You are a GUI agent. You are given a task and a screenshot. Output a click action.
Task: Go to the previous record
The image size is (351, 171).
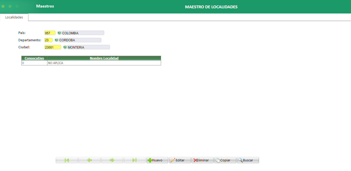click(x=89, y=160)
